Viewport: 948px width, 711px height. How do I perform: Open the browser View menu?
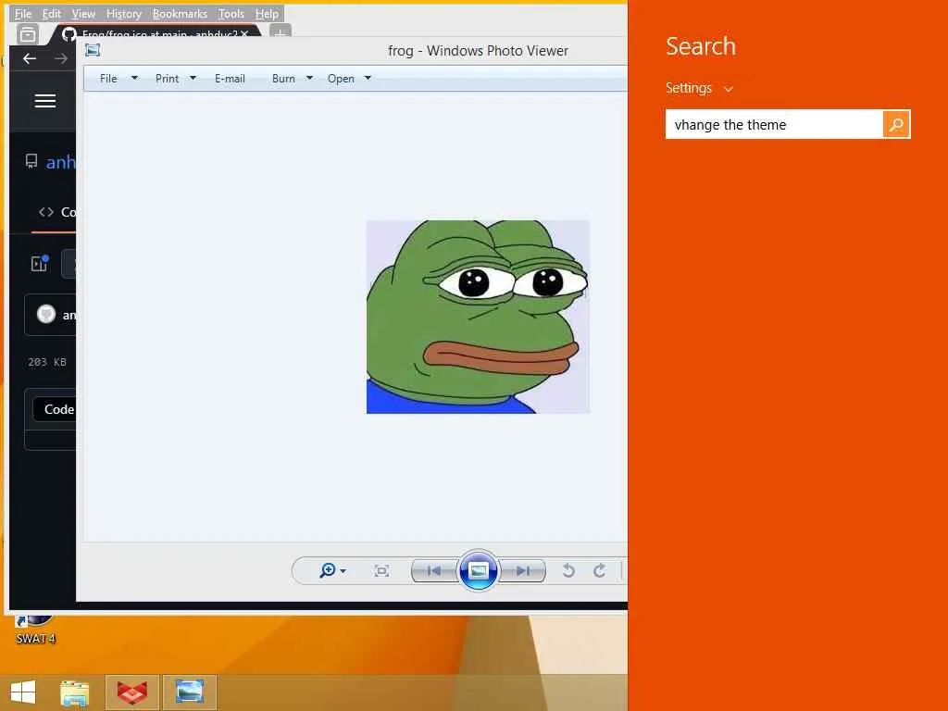pyautogui.click(x=83, y=13)
